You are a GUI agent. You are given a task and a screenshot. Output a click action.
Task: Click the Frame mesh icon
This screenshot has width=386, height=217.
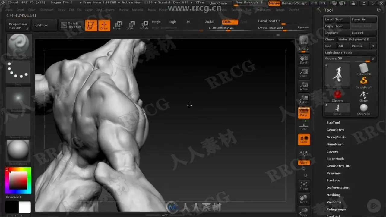point(304,186)
